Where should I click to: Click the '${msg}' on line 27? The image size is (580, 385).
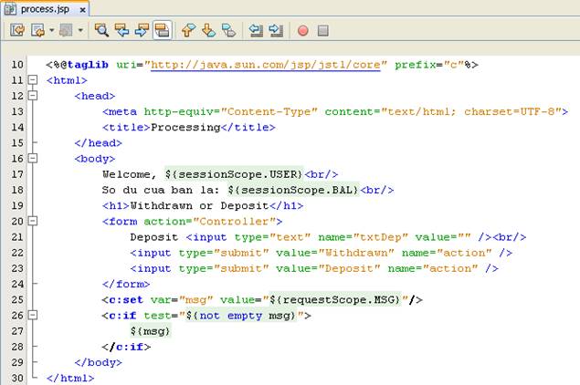click(151, 331)
